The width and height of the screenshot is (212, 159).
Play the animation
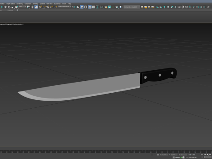tap(208, 155)
